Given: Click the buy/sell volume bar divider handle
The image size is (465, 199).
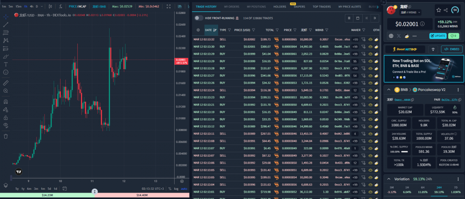Looking at the screenshot, I should [95, 192].
